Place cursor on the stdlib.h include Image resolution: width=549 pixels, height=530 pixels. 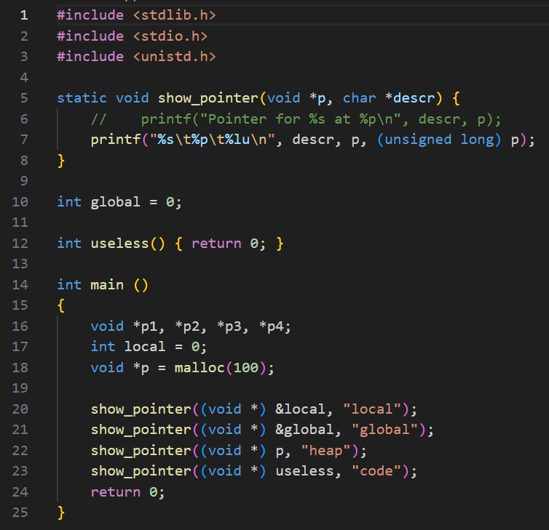click(x=174, y=15)
